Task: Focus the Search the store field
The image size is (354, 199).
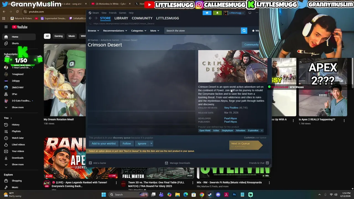Action: (203, 31)
